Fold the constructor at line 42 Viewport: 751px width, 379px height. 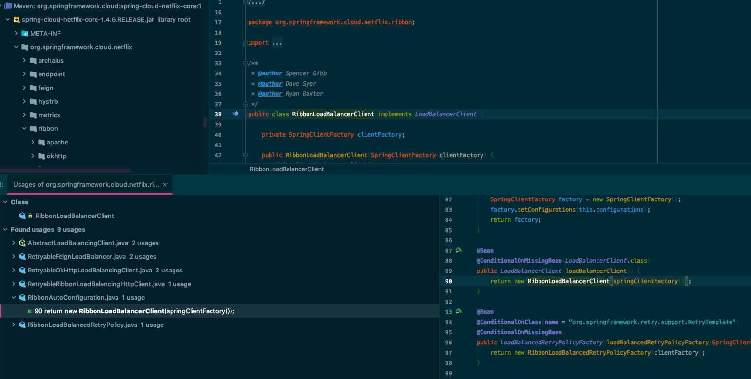245,155
